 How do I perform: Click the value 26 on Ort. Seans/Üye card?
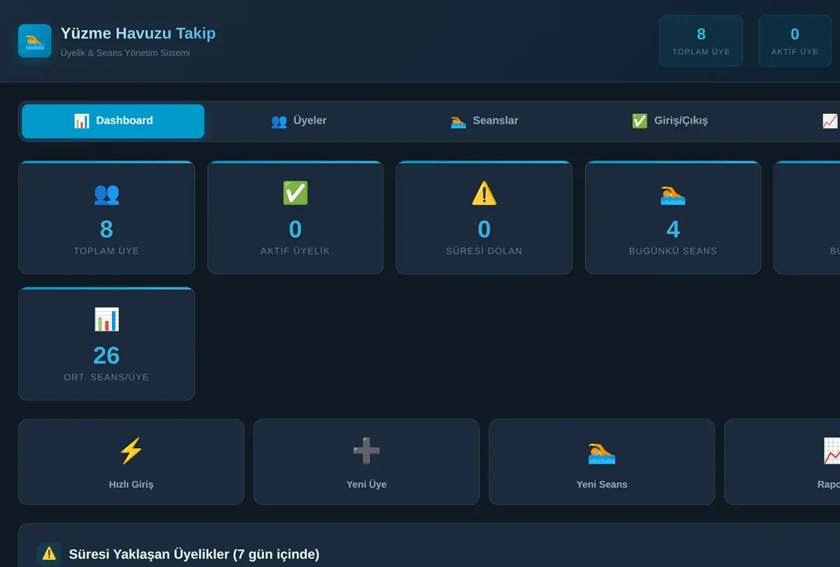[106, 355]
